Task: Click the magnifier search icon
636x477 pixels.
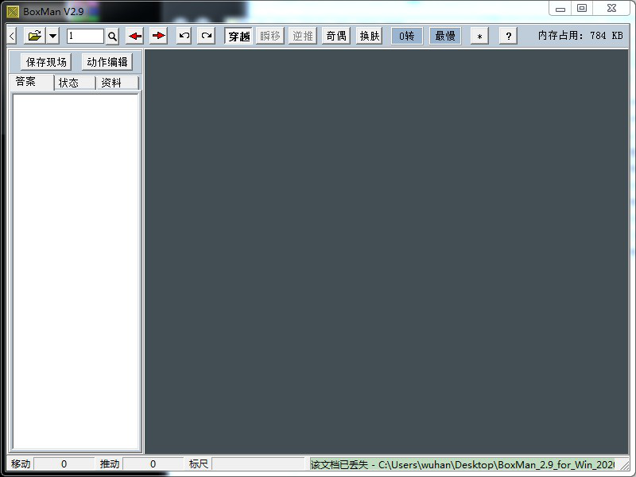Action: pos(112,36)
